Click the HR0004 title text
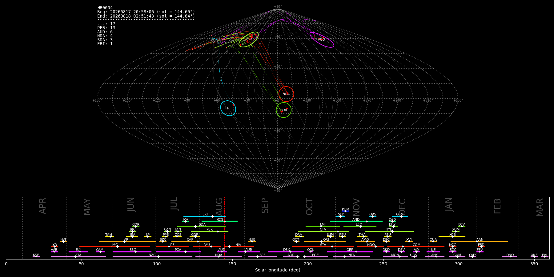The image size is (554, 277). coord(105,8)
